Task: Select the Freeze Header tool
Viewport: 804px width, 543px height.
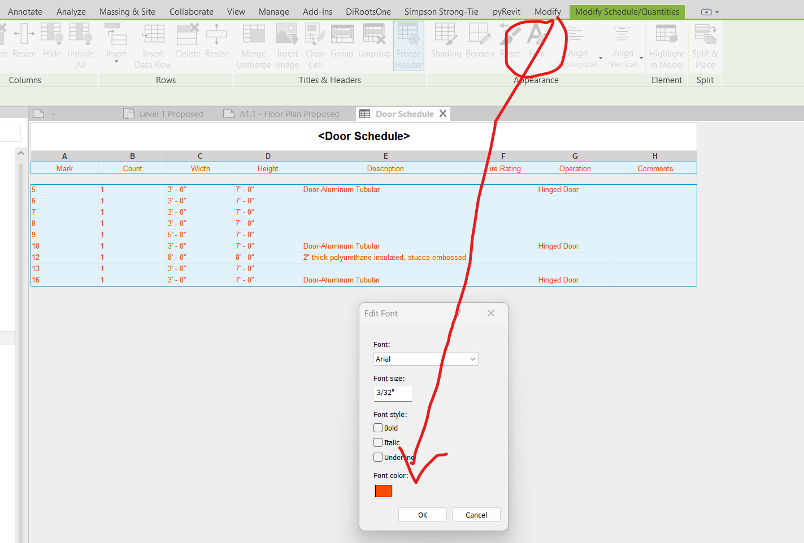Action: (408, 45)
